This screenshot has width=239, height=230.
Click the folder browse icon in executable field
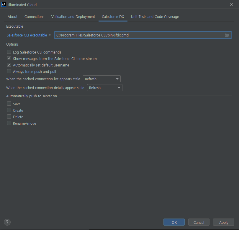point(227,35)
